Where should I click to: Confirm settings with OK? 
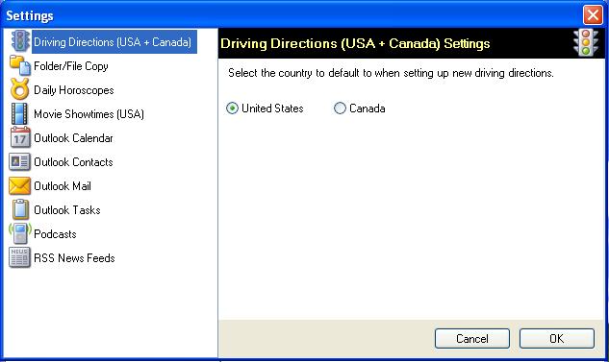557,338
